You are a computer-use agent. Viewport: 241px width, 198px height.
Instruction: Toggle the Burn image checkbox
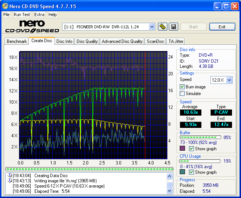tap(182, 87)
